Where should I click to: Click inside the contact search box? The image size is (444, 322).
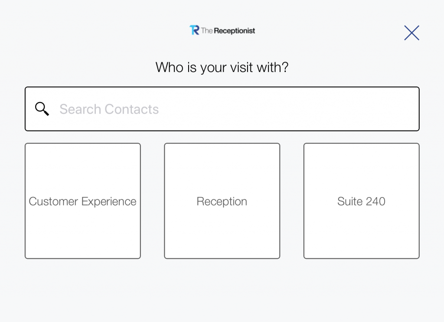pyautogui.click(x=222, y=109)
